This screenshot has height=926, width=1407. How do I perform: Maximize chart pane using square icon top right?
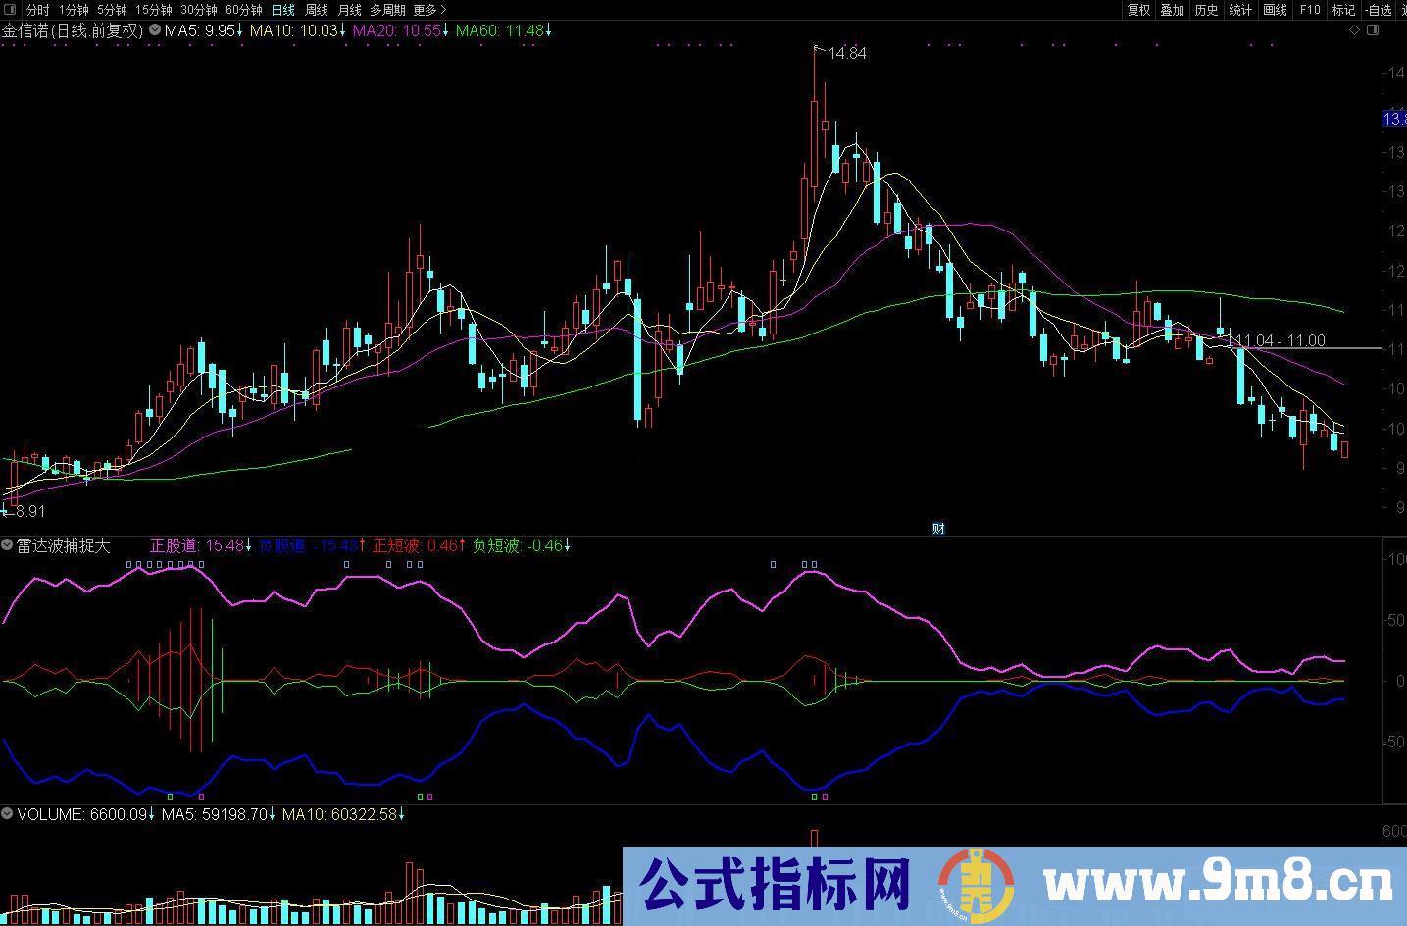coord(1374,29)
